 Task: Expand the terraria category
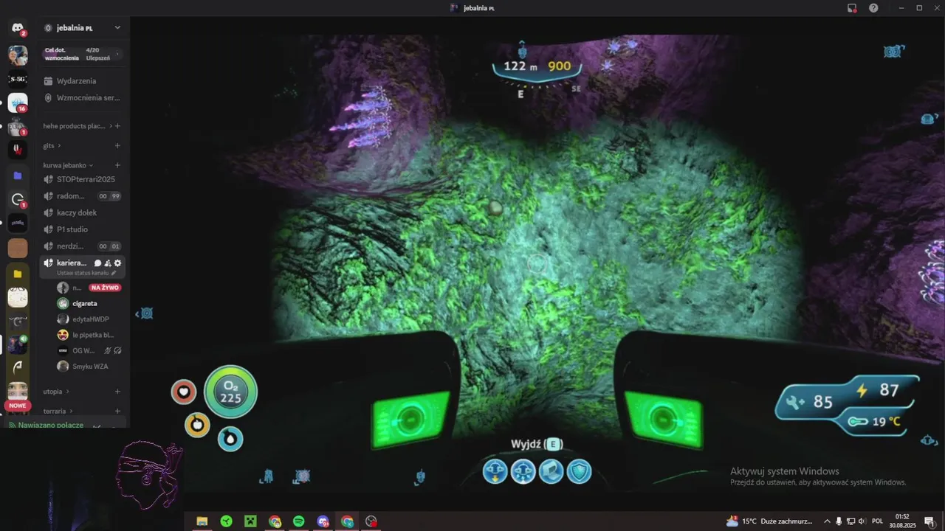pyautogui.click(x=58, y=411)
